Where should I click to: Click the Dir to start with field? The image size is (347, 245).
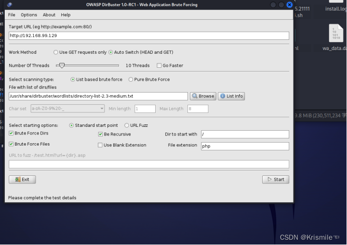(245, 134)
